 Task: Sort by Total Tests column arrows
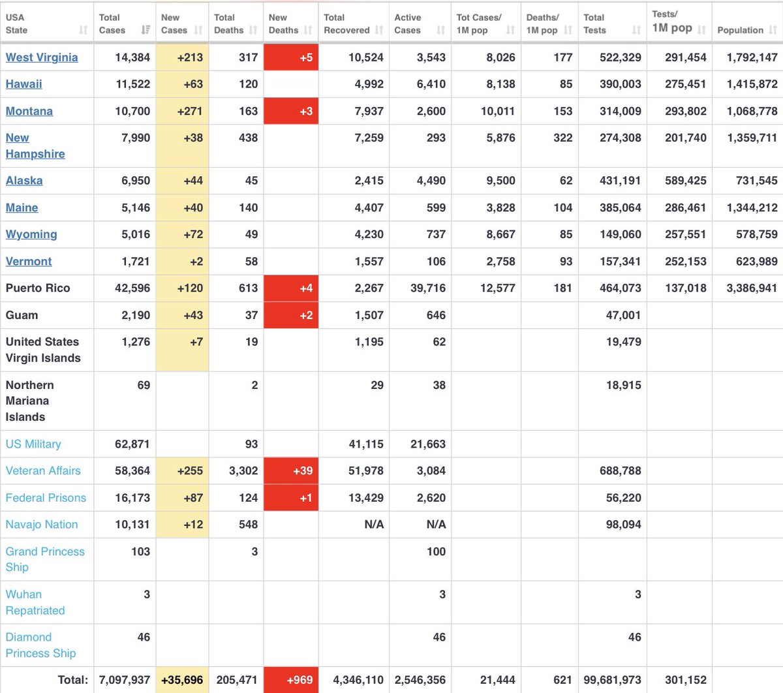pyautogui.click(x=636, y=30)
